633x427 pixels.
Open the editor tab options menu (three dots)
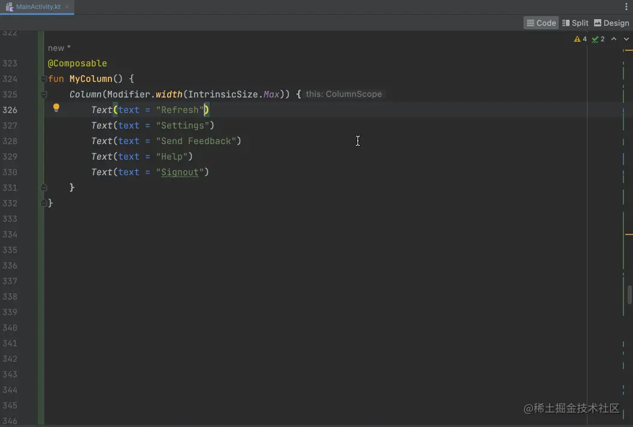tap(626, 7)
